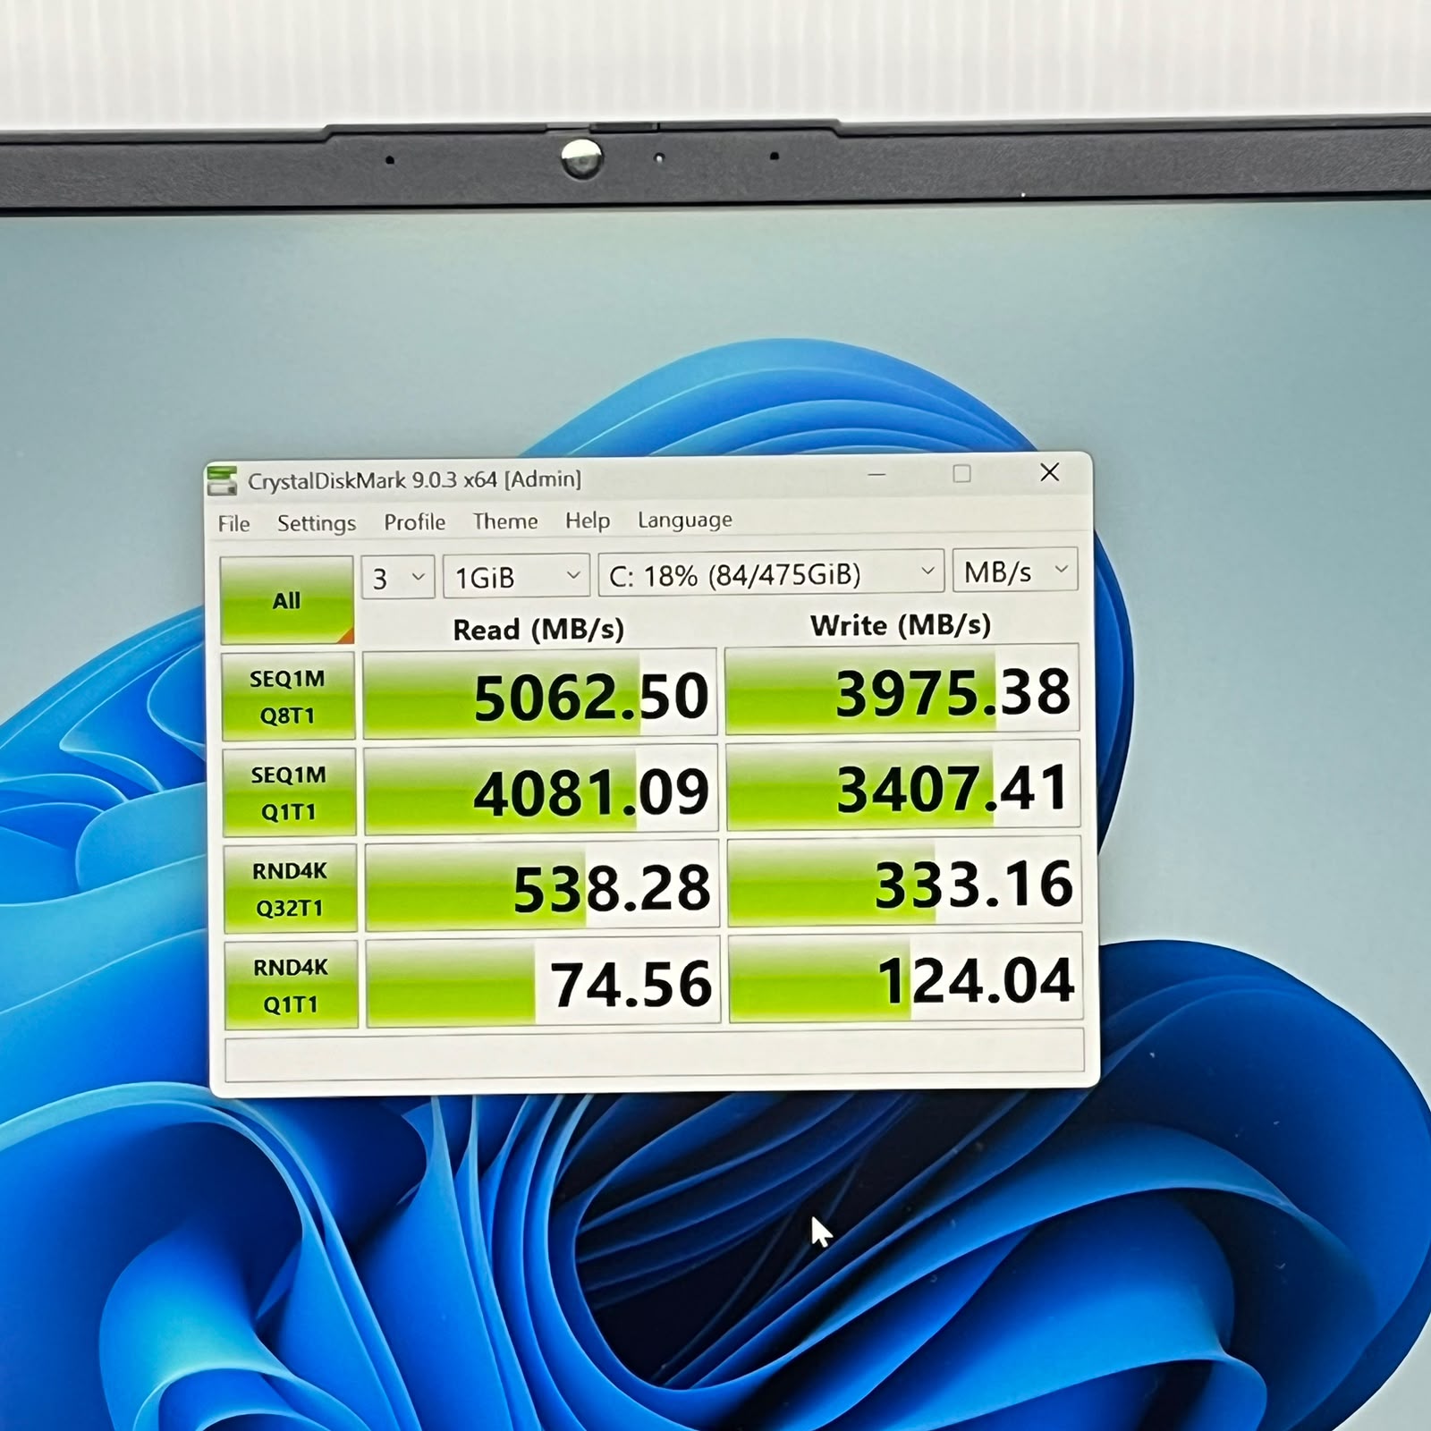Image resolution: width=1431 pixels, height=1431 pixels.
Task: Open the Help menu
Action: click(x=588, y=521)
